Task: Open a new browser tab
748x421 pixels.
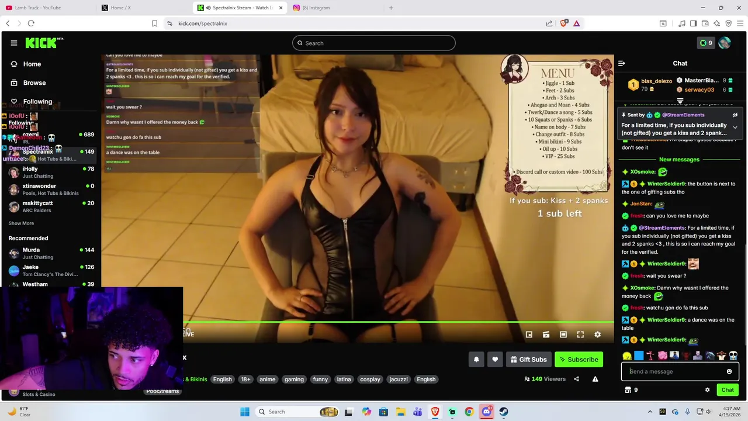Action: tap(391, 8)
